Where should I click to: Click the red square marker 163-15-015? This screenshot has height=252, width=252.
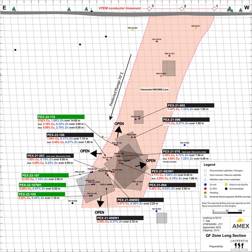point(157,41)
